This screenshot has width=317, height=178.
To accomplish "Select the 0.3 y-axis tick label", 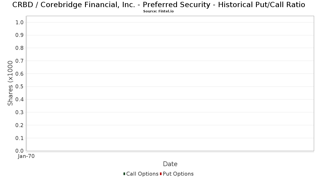I will pos(20,112).
